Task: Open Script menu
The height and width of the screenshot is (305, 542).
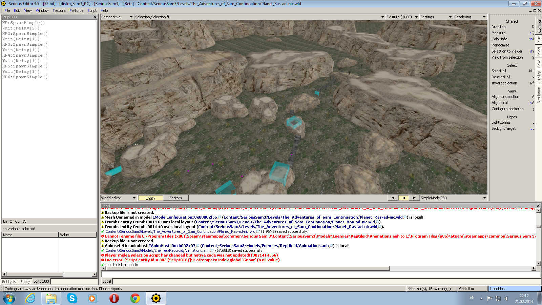Action: [x=92, y=11]
